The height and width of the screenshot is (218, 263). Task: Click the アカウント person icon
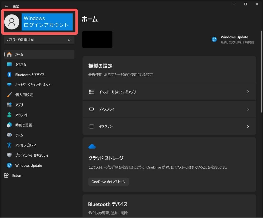[x=9, y=115]
